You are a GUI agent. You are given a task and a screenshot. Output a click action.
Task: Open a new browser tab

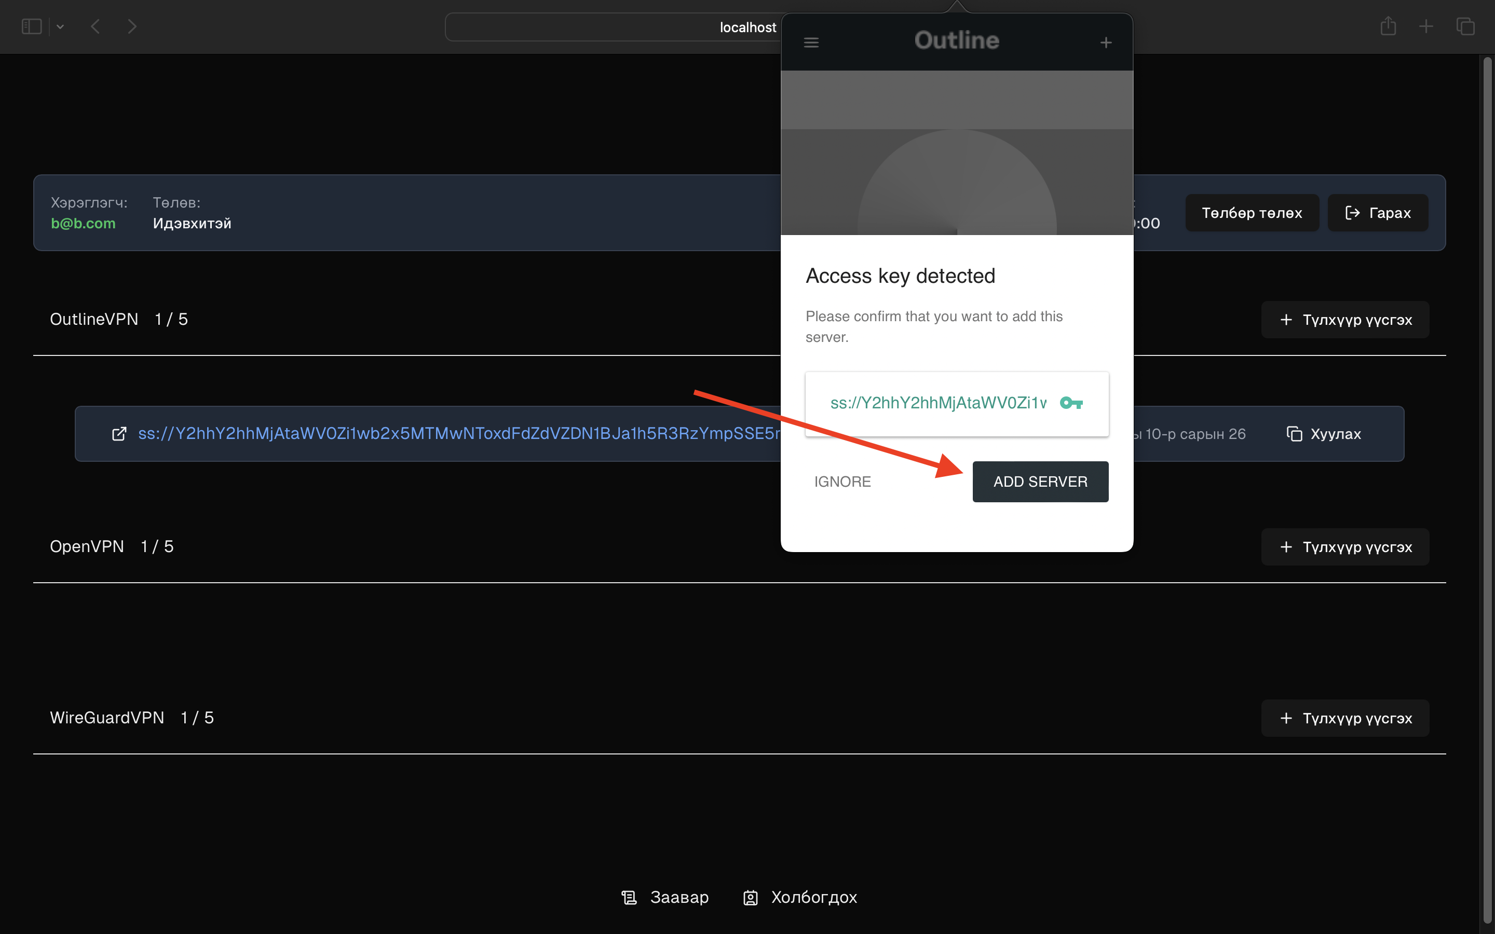coord(1426,26)
